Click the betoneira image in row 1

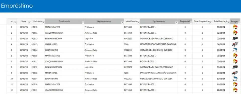(x=235, y=27)
